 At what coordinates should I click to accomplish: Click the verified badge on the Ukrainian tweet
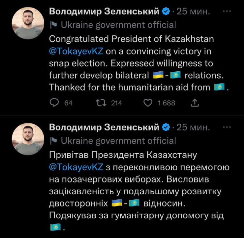[x=166, y=127]
